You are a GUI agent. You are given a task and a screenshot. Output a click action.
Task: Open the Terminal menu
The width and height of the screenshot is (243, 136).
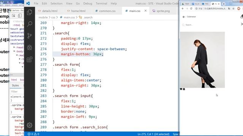101,3
